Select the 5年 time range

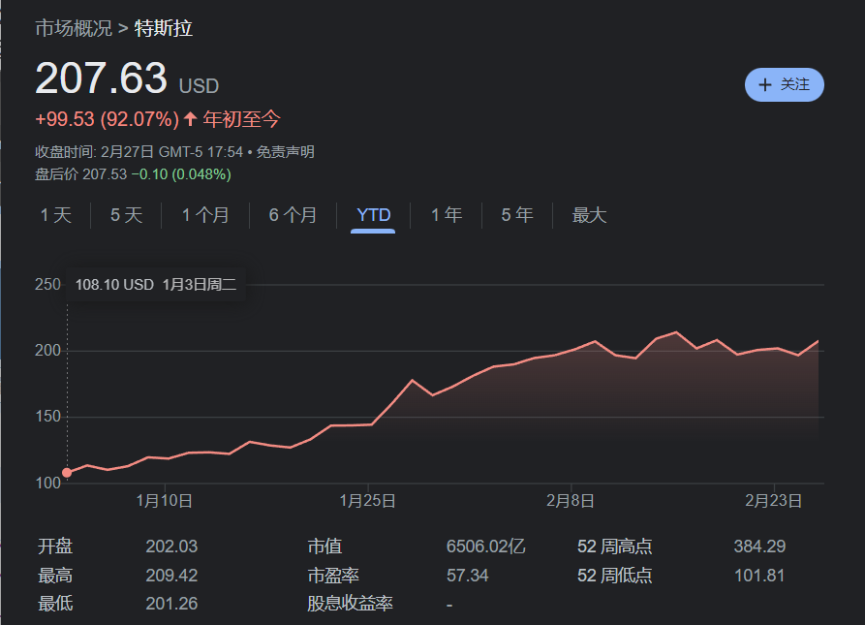pyautogui.click(x=516, y=215)
